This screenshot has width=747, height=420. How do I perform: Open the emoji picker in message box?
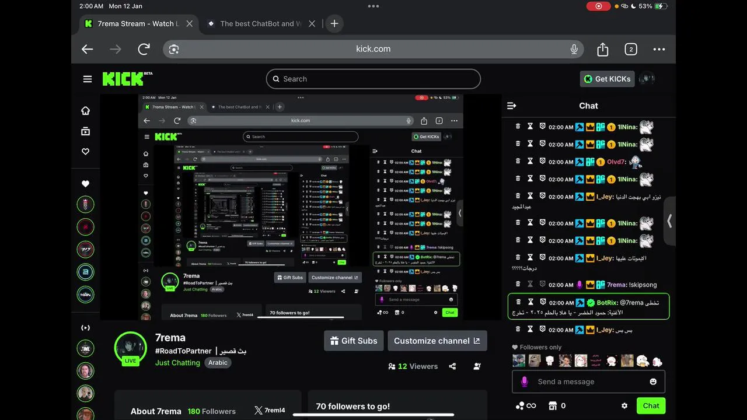coord(653,381)
